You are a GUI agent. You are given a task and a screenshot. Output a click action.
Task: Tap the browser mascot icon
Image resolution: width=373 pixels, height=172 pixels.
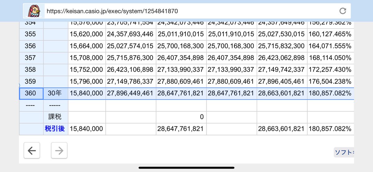pyautogui.click(x=34, y=11)
